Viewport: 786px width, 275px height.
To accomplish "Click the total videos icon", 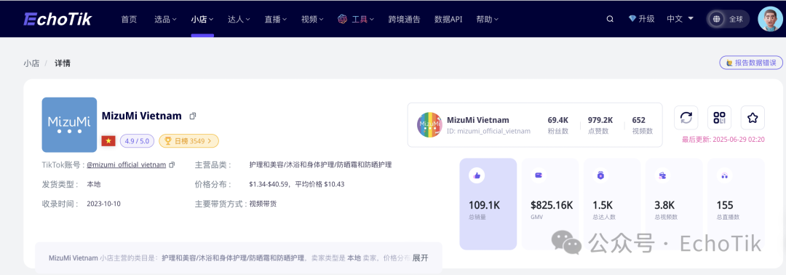I will point(662,175).
